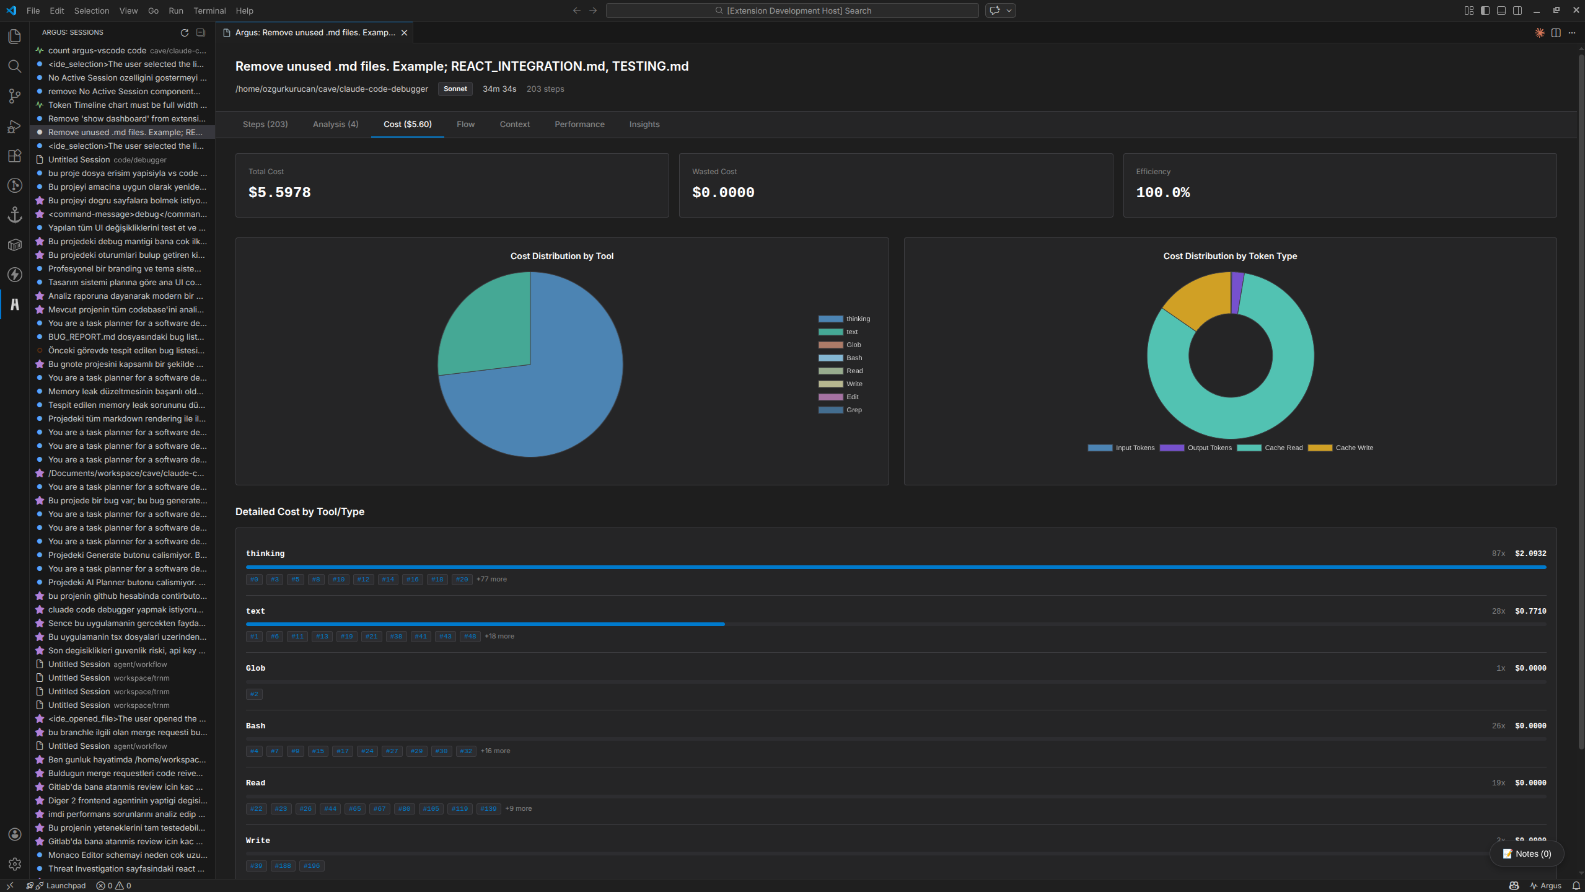Open the Source Control view
The height and width of the screenshot is (892, 1585).
(x=15, y=96)
